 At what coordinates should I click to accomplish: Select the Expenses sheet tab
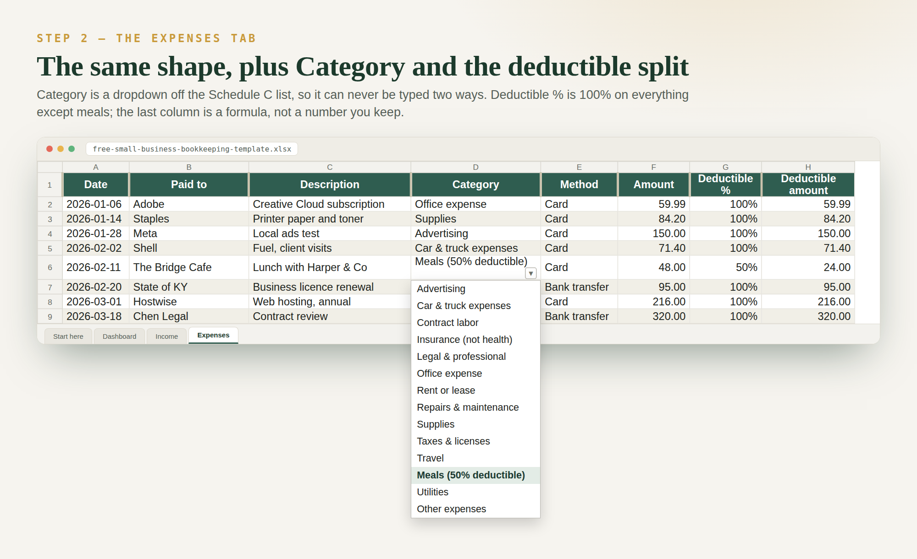click(x=213, y=335)
